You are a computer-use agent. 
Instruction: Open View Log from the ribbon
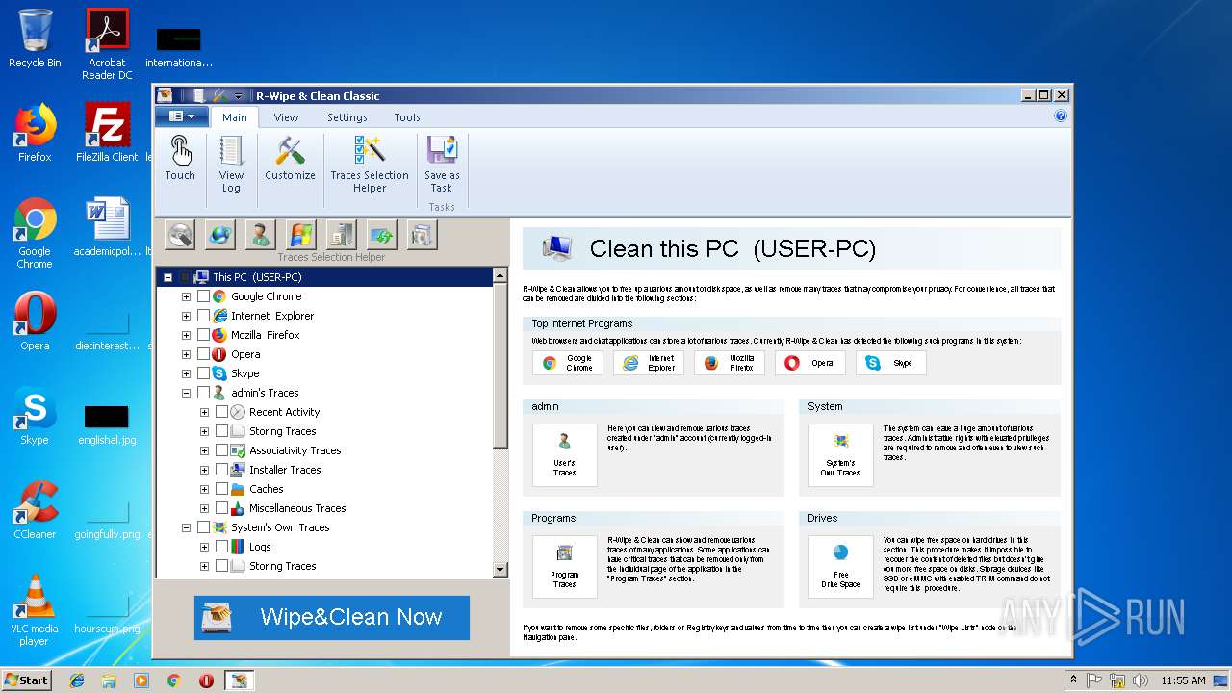click(231, 165)
